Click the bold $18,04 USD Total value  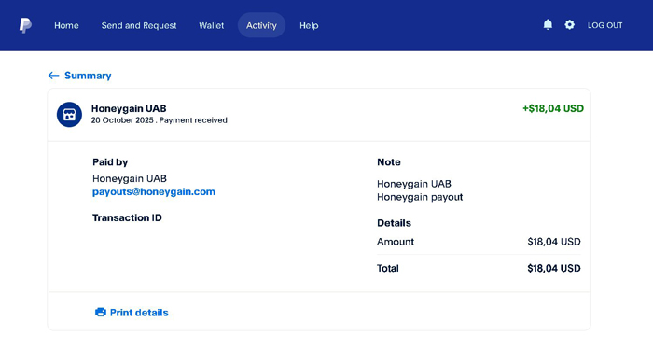point(554,268)
